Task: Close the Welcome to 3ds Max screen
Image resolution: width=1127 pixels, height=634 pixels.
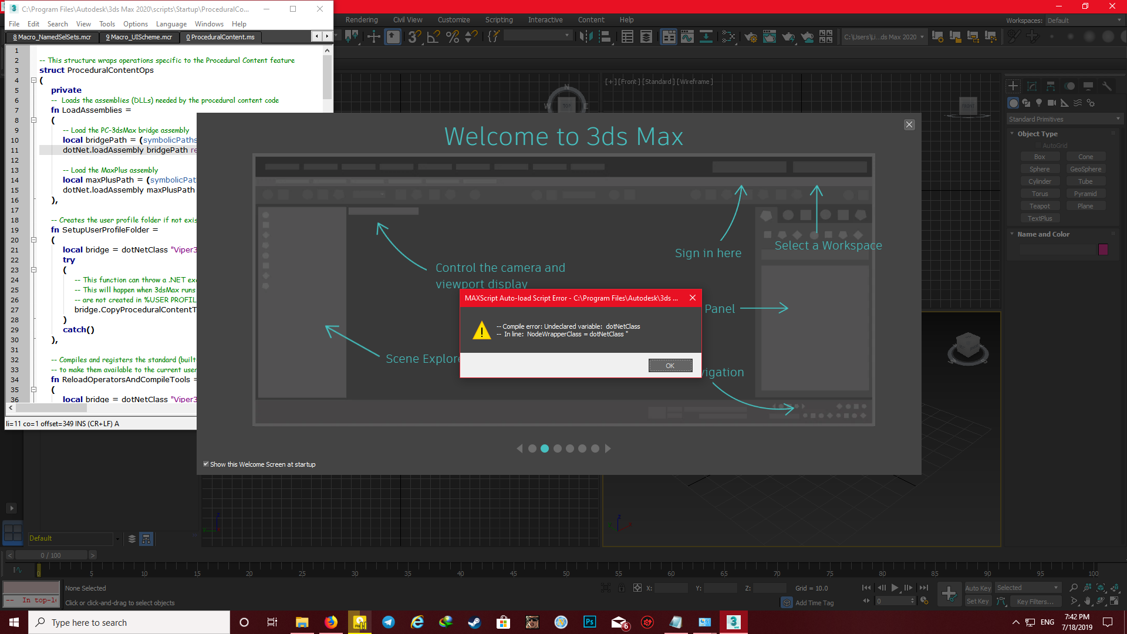Action: 909,124
